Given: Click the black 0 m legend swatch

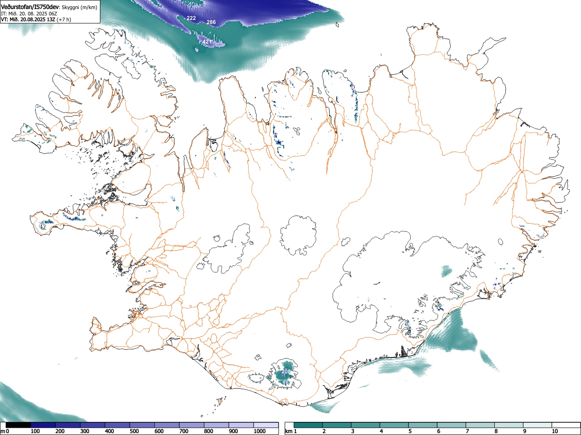Looking at the screenshot, I should [x=19, y=425].
